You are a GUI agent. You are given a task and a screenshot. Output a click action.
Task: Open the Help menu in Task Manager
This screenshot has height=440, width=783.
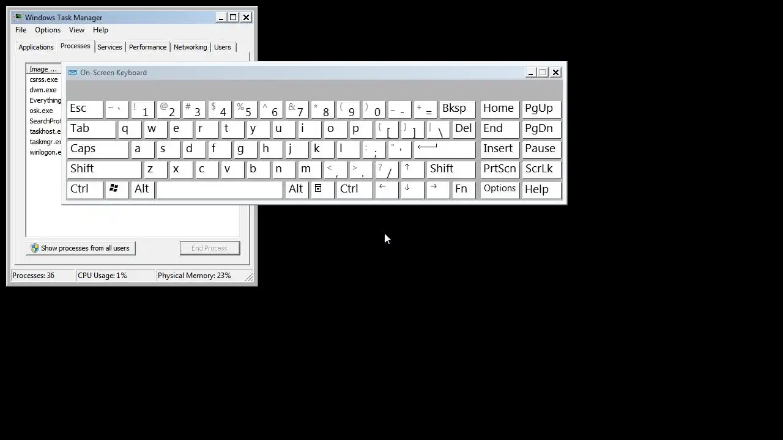click(x=100, y=30)
